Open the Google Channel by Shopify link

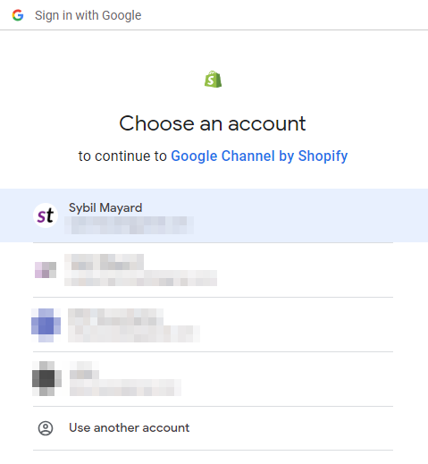coord(259,156)
